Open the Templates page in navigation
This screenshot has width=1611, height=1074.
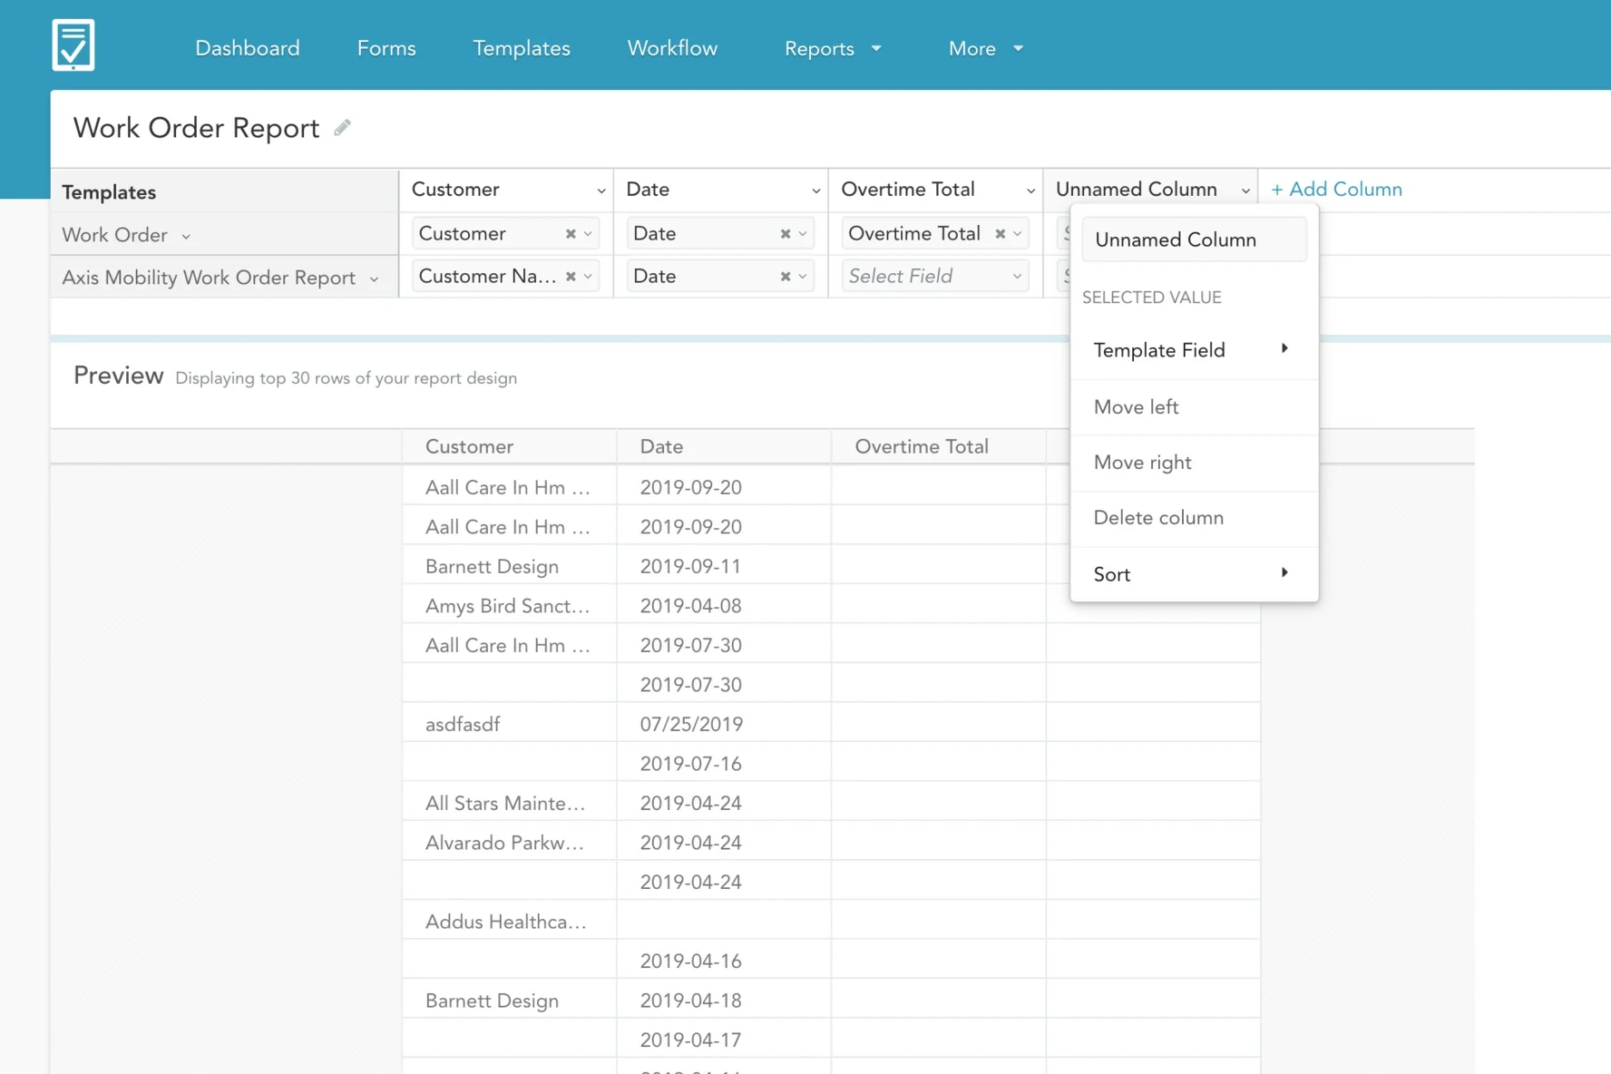[x=522, y=48]
